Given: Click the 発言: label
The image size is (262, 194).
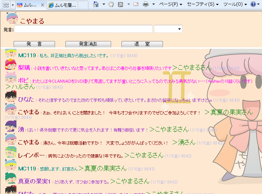Looking at the screenshot, I should [x=9, y=30].
